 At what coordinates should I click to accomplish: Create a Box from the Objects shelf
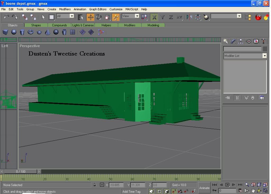(x=5, y=32)
